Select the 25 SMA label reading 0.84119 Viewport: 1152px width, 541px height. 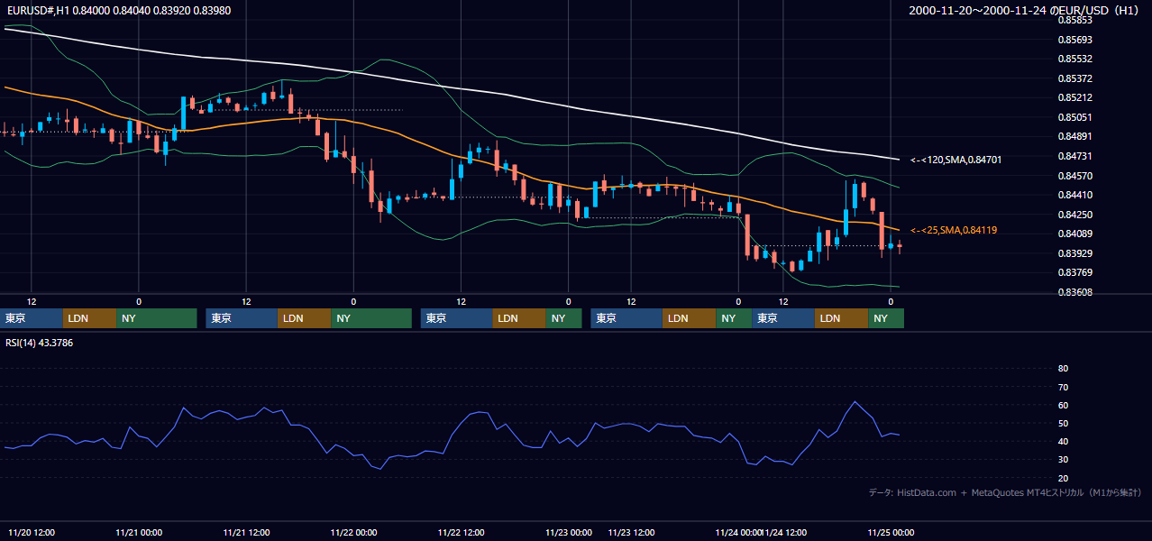click(954, 231)
